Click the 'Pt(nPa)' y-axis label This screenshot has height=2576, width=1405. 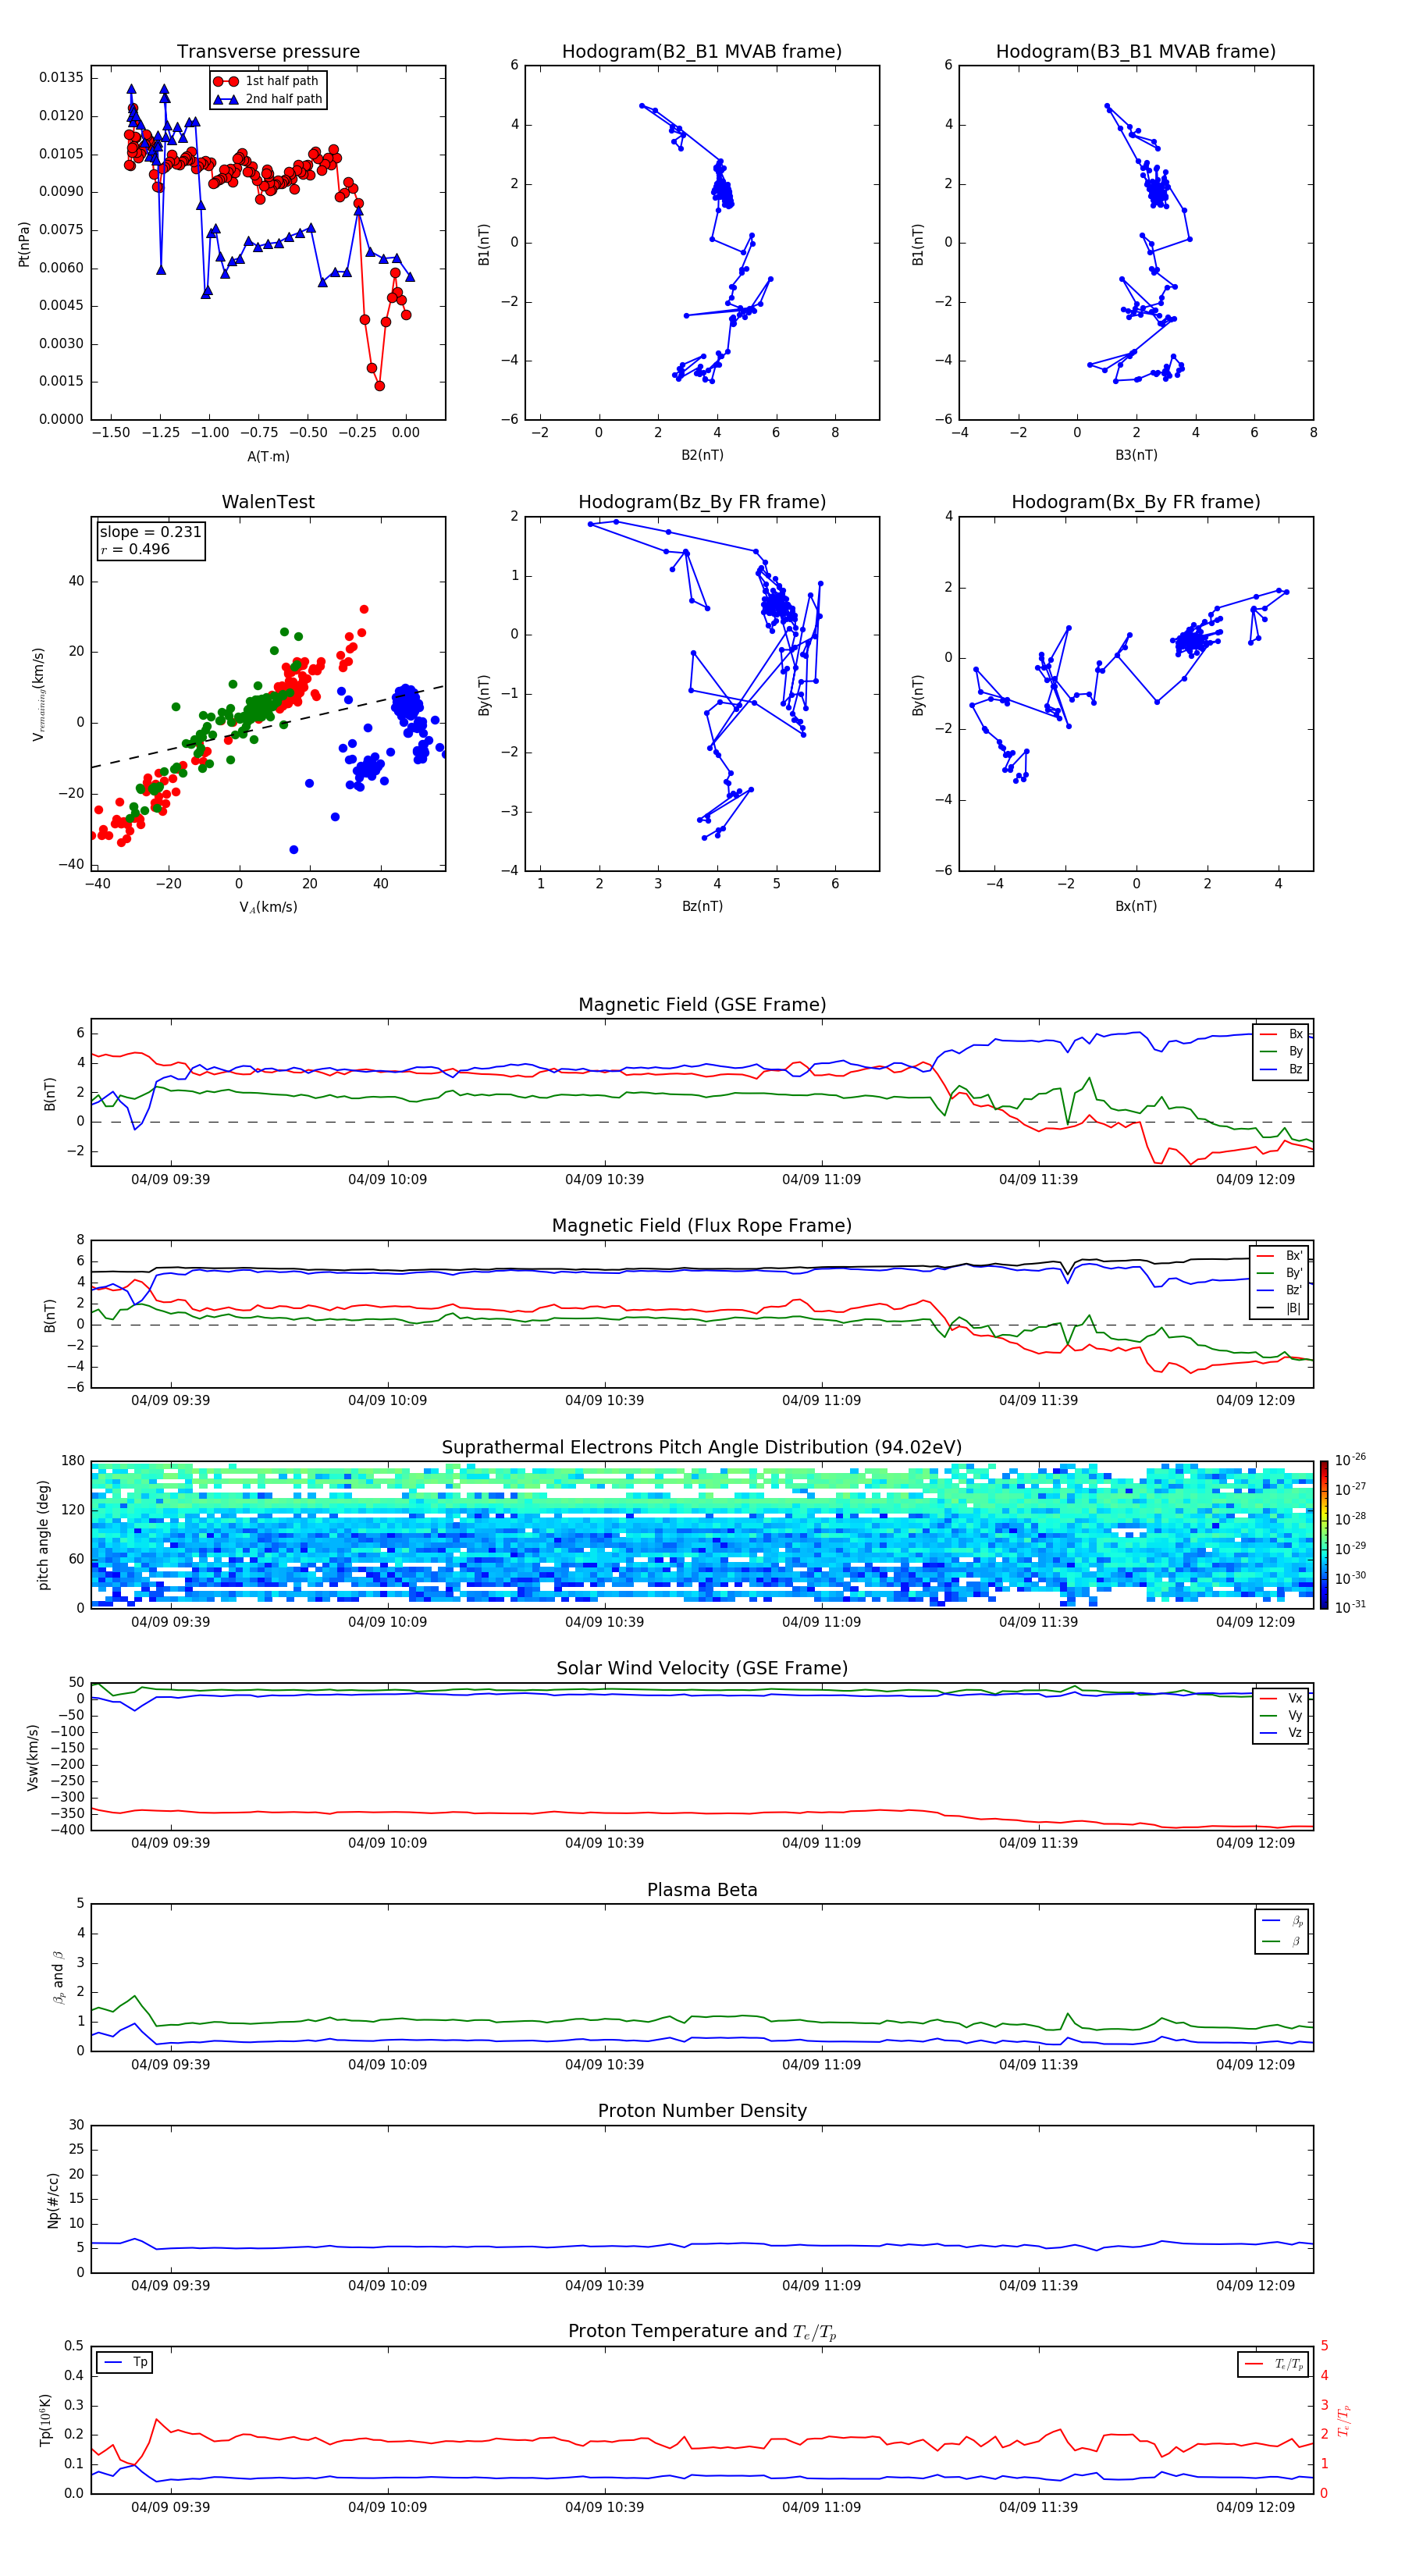pos(24,244)
